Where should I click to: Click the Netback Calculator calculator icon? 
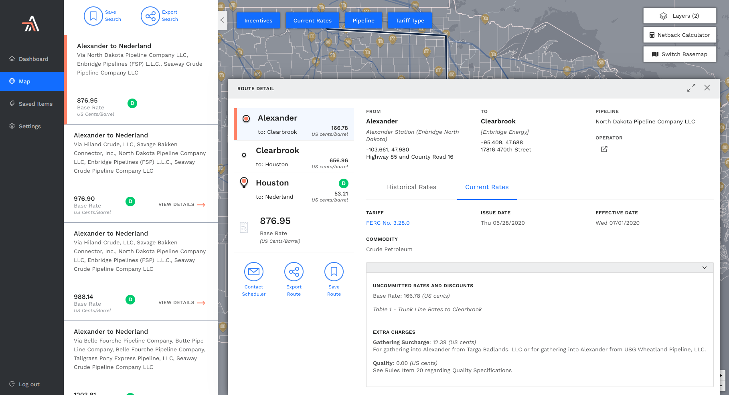[x=652, y=35]
